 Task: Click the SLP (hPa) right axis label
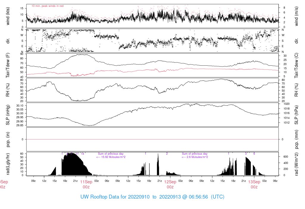click(296, 115)
